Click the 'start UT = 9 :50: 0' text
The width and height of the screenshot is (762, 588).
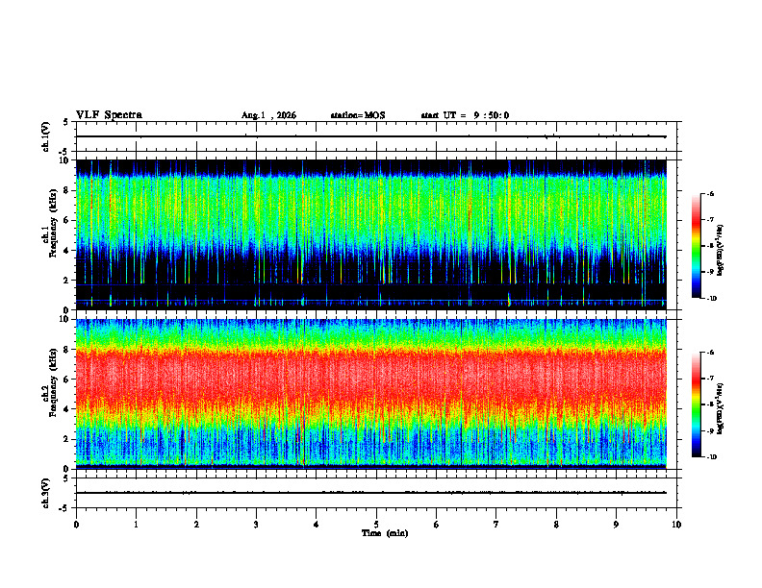(465, 115)
